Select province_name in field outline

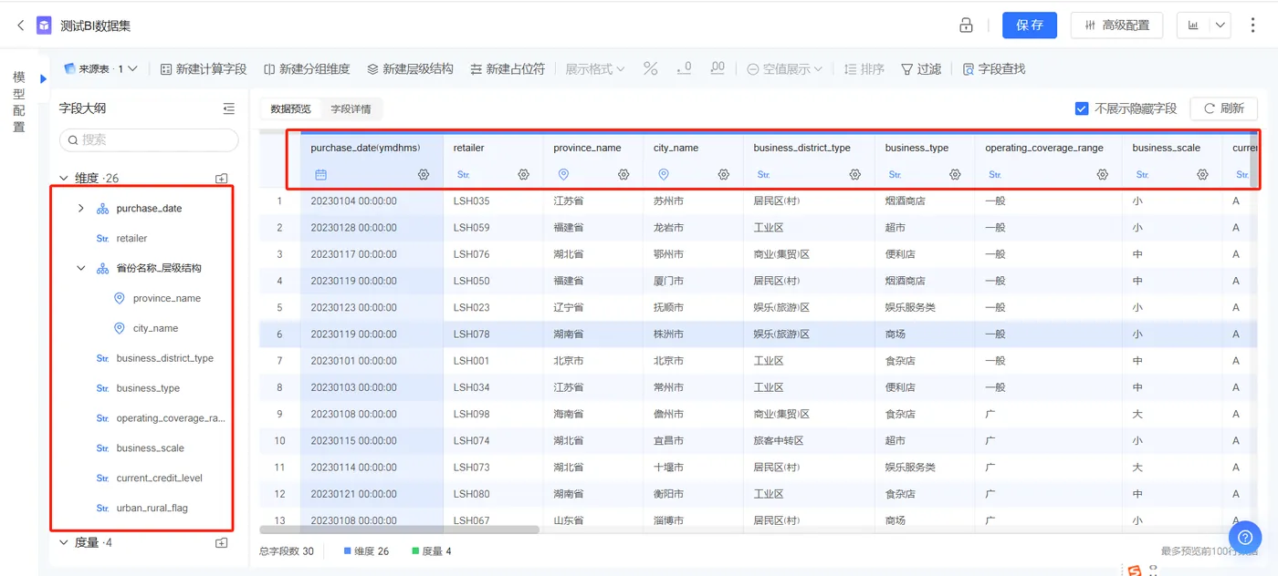166,299
